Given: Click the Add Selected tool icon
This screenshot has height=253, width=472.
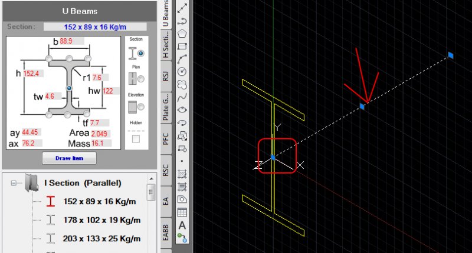Looking at the screenshot, I should point(182,238).
